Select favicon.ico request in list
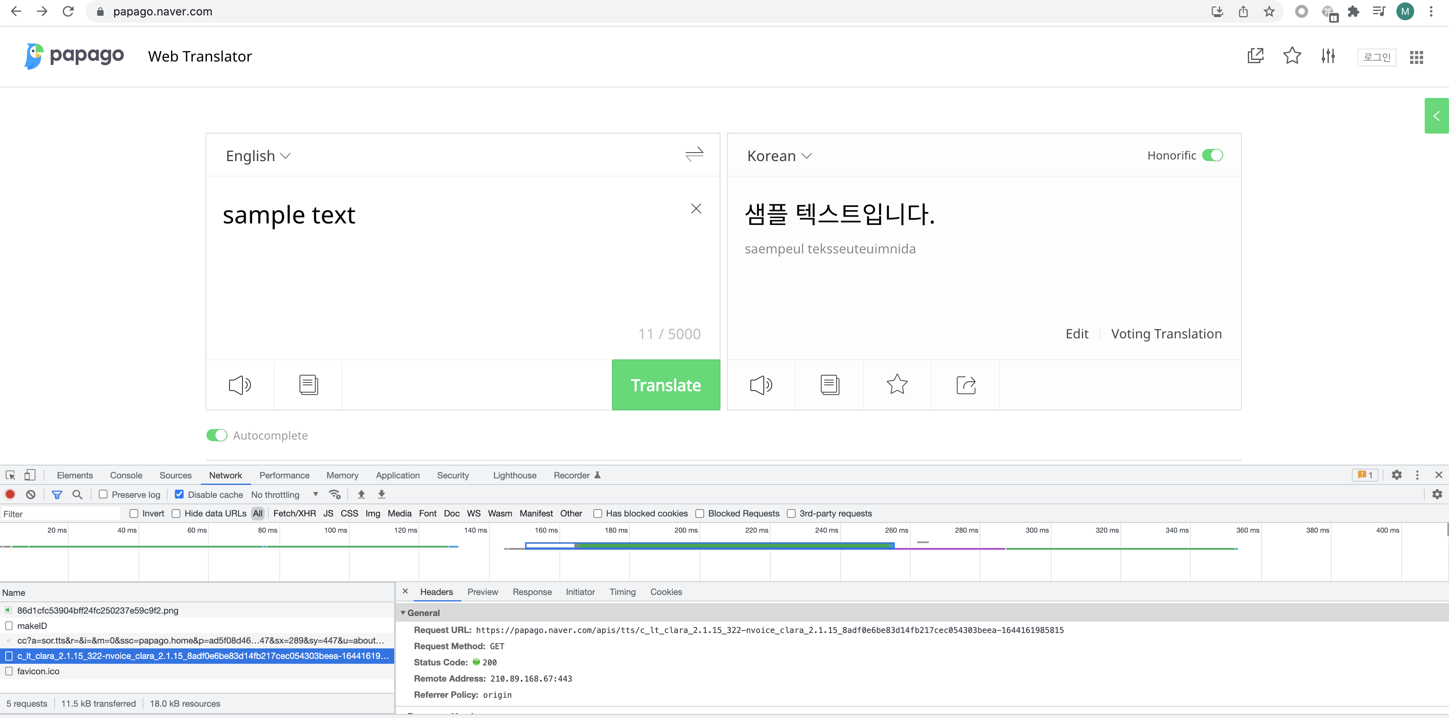Screen dimensions: 1449x718 pyautogui.click(x=38, y=671)
